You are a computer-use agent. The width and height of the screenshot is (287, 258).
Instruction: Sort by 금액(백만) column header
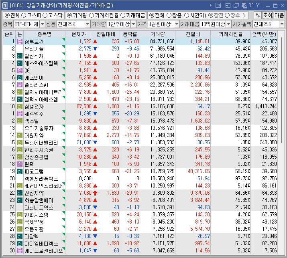click(x=264, y=34)
